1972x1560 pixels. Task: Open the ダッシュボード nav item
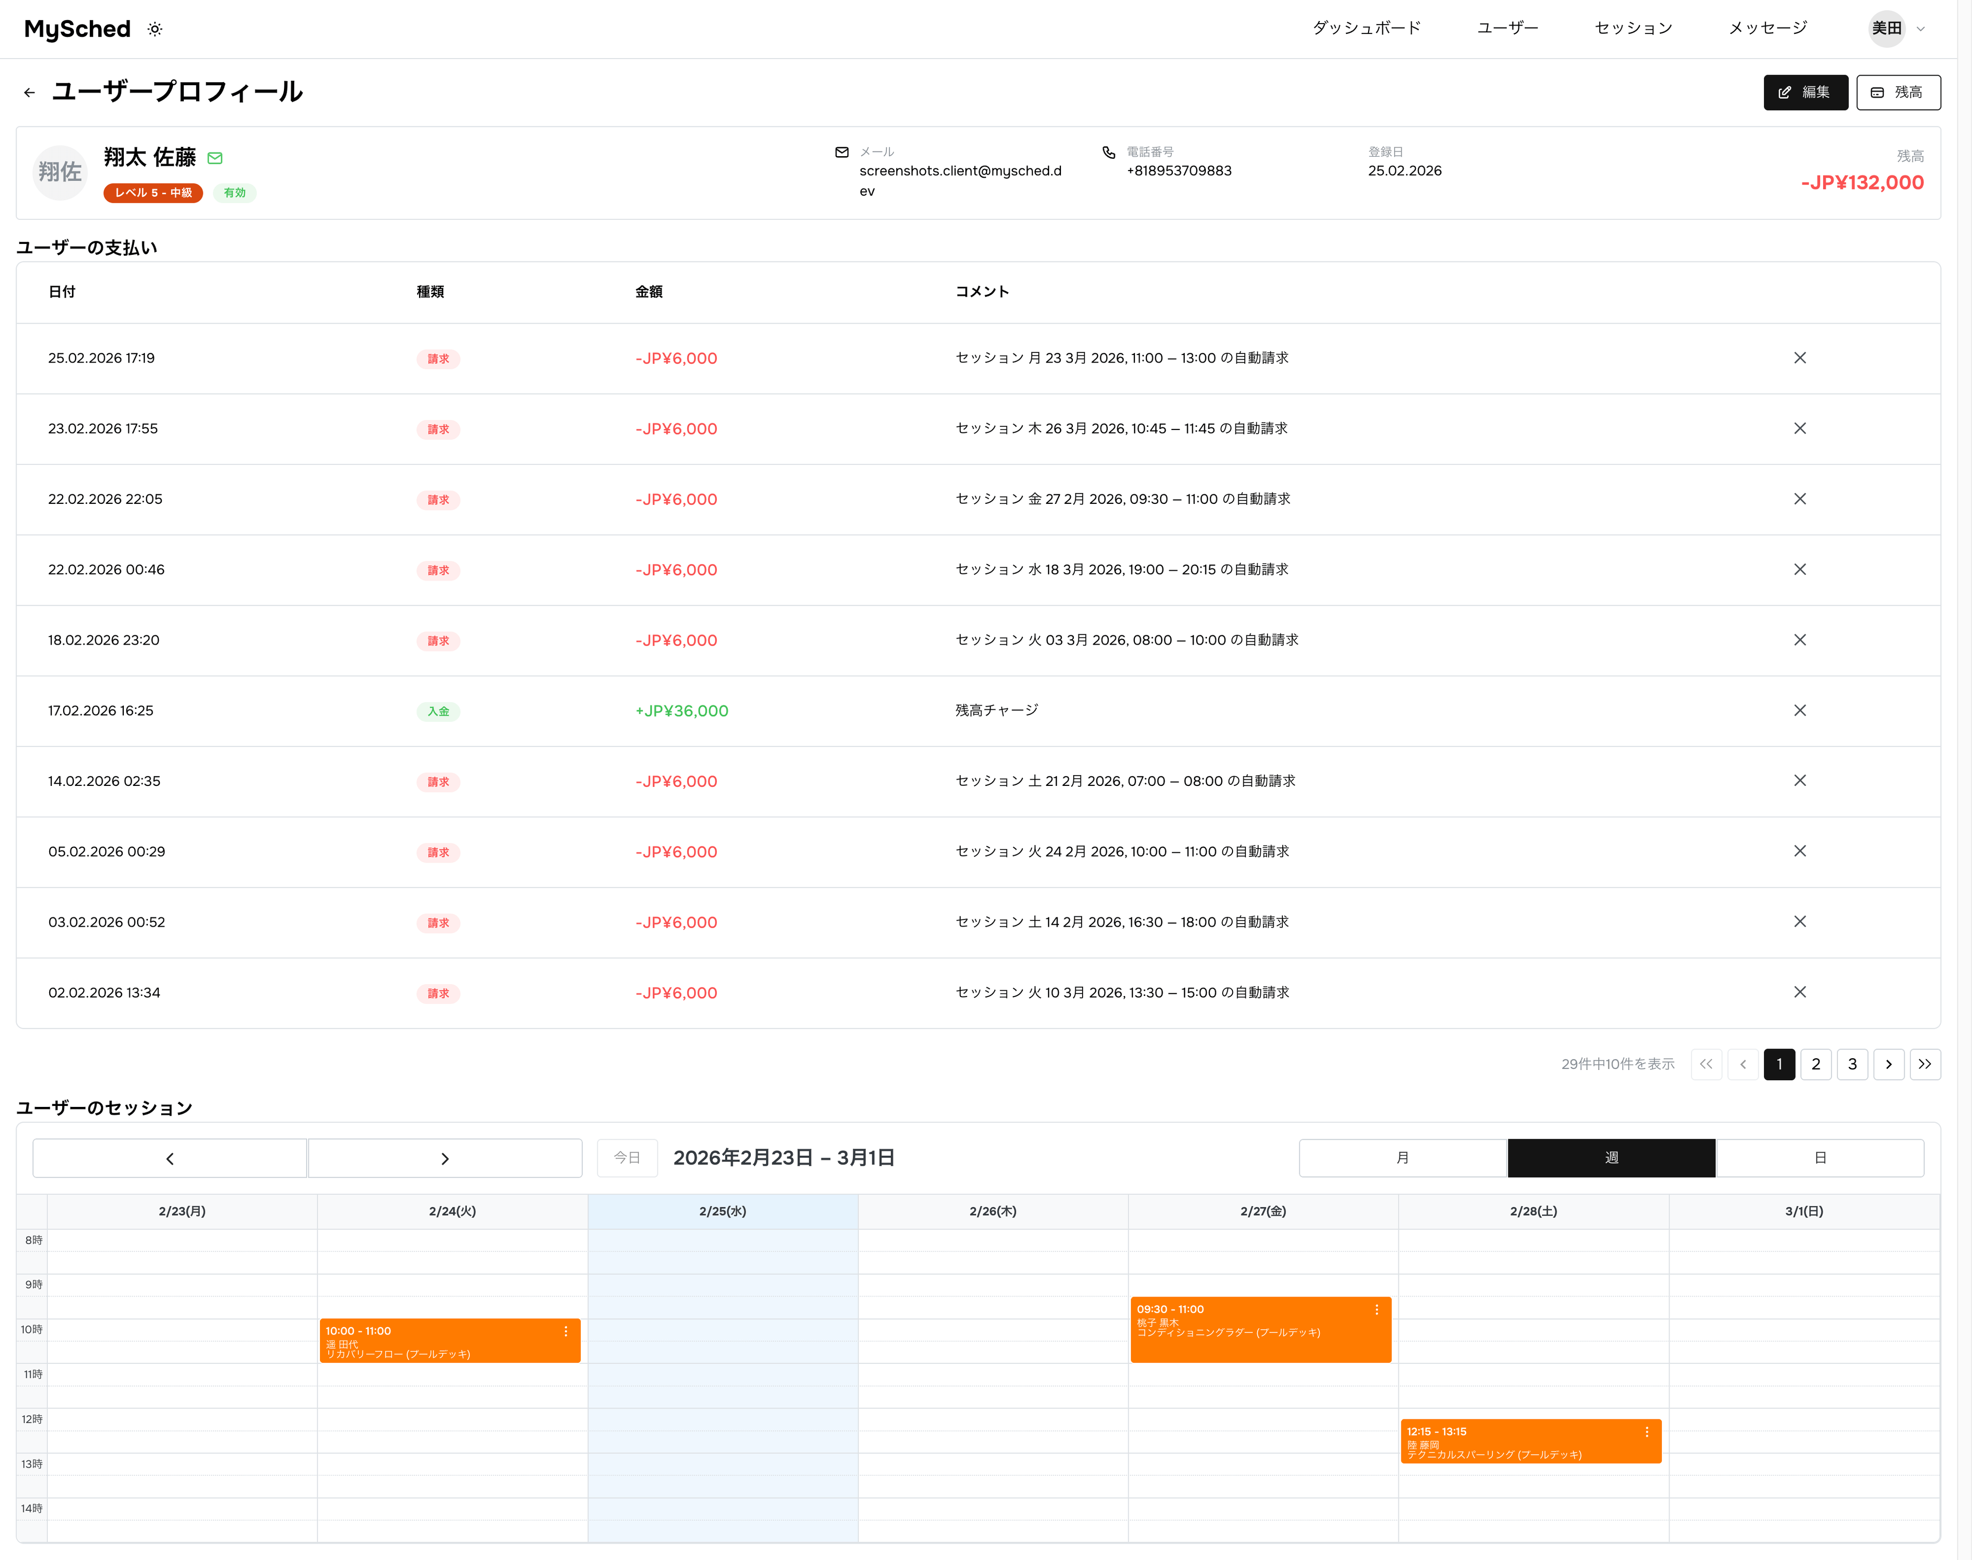point(1367,28)
